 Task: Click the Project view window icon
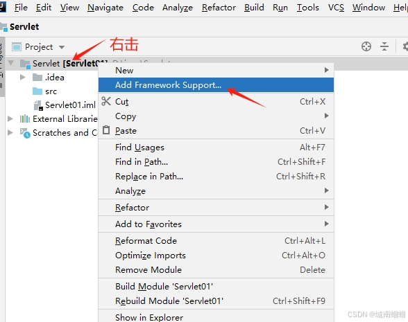(17, 47)
